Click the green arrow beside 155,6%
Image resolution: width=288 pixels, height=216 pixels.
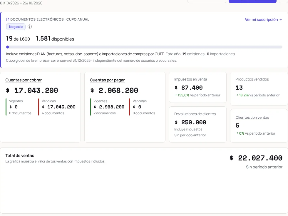(x=176, y=95)
